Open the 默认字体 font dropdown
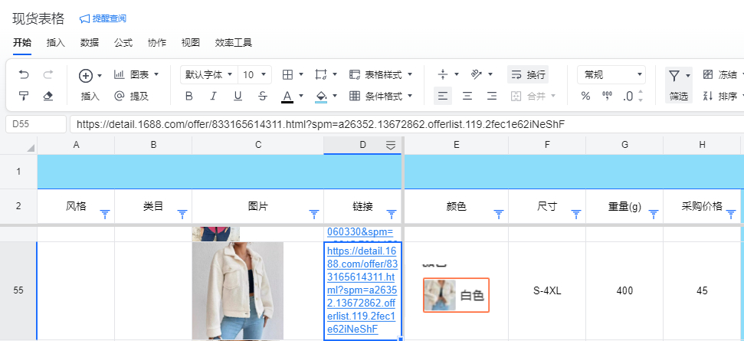The width and height of the screenshot is (744, 341). click(208, 74)
